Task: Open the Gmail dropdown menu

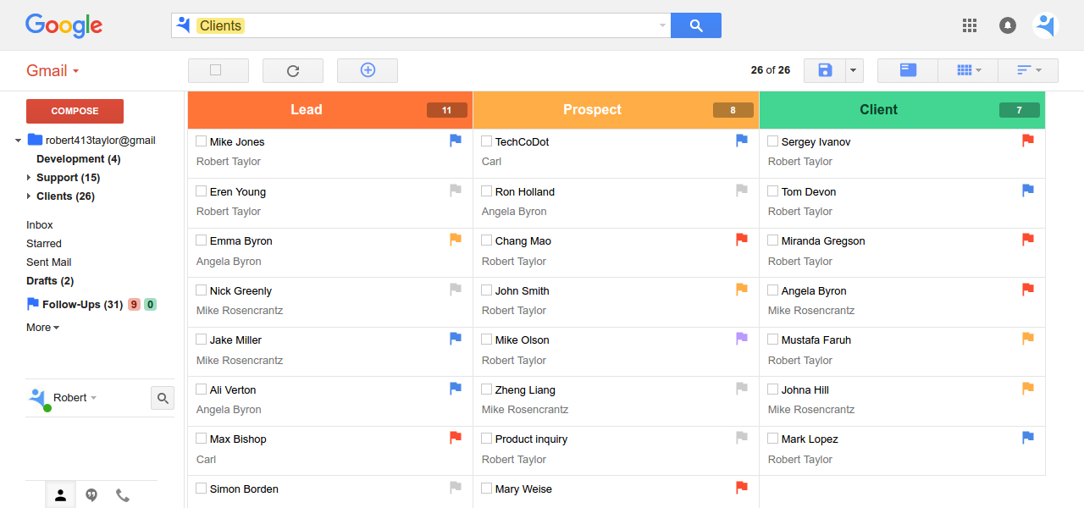Action: coord(53,71)
